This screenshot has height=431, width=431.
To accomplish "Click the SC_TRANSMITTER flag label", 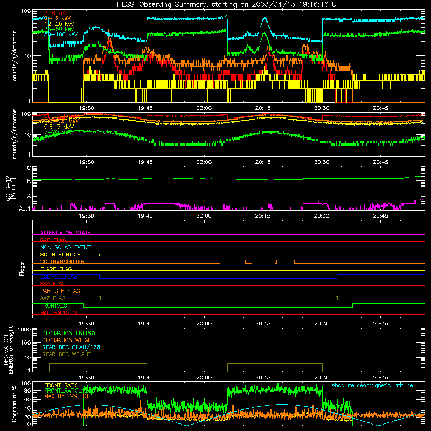I will [62, 262].
